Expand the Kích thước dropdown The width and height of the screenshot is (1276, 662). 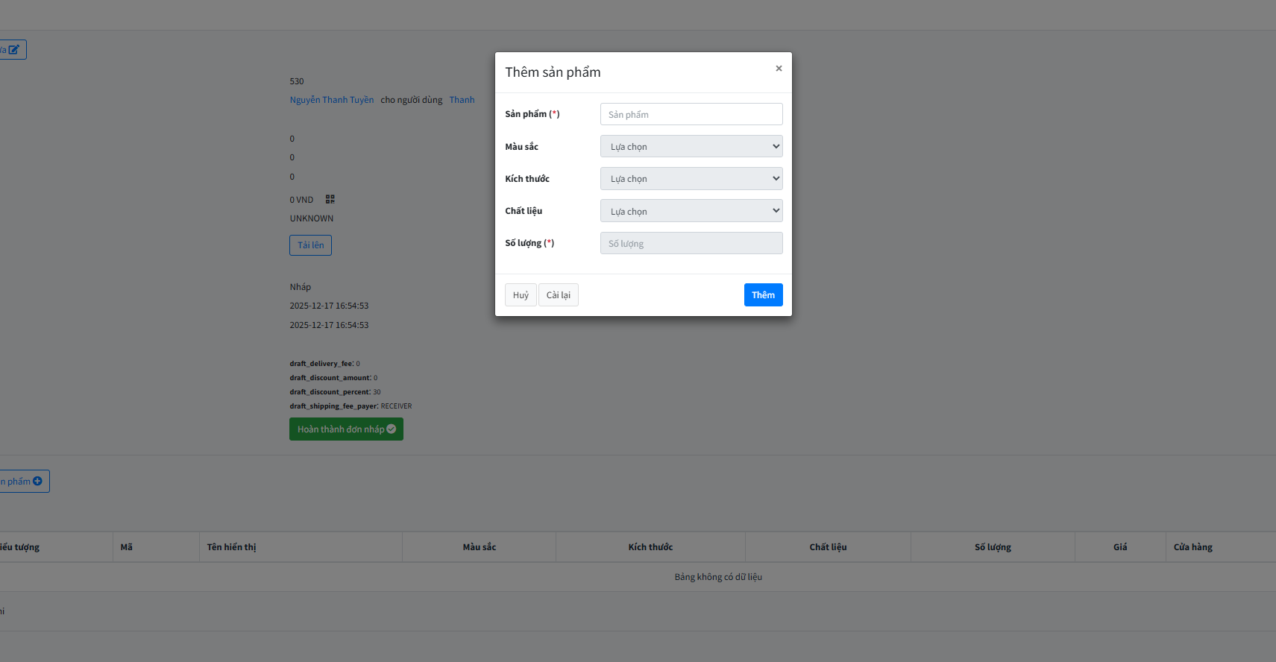click(691, 179)
